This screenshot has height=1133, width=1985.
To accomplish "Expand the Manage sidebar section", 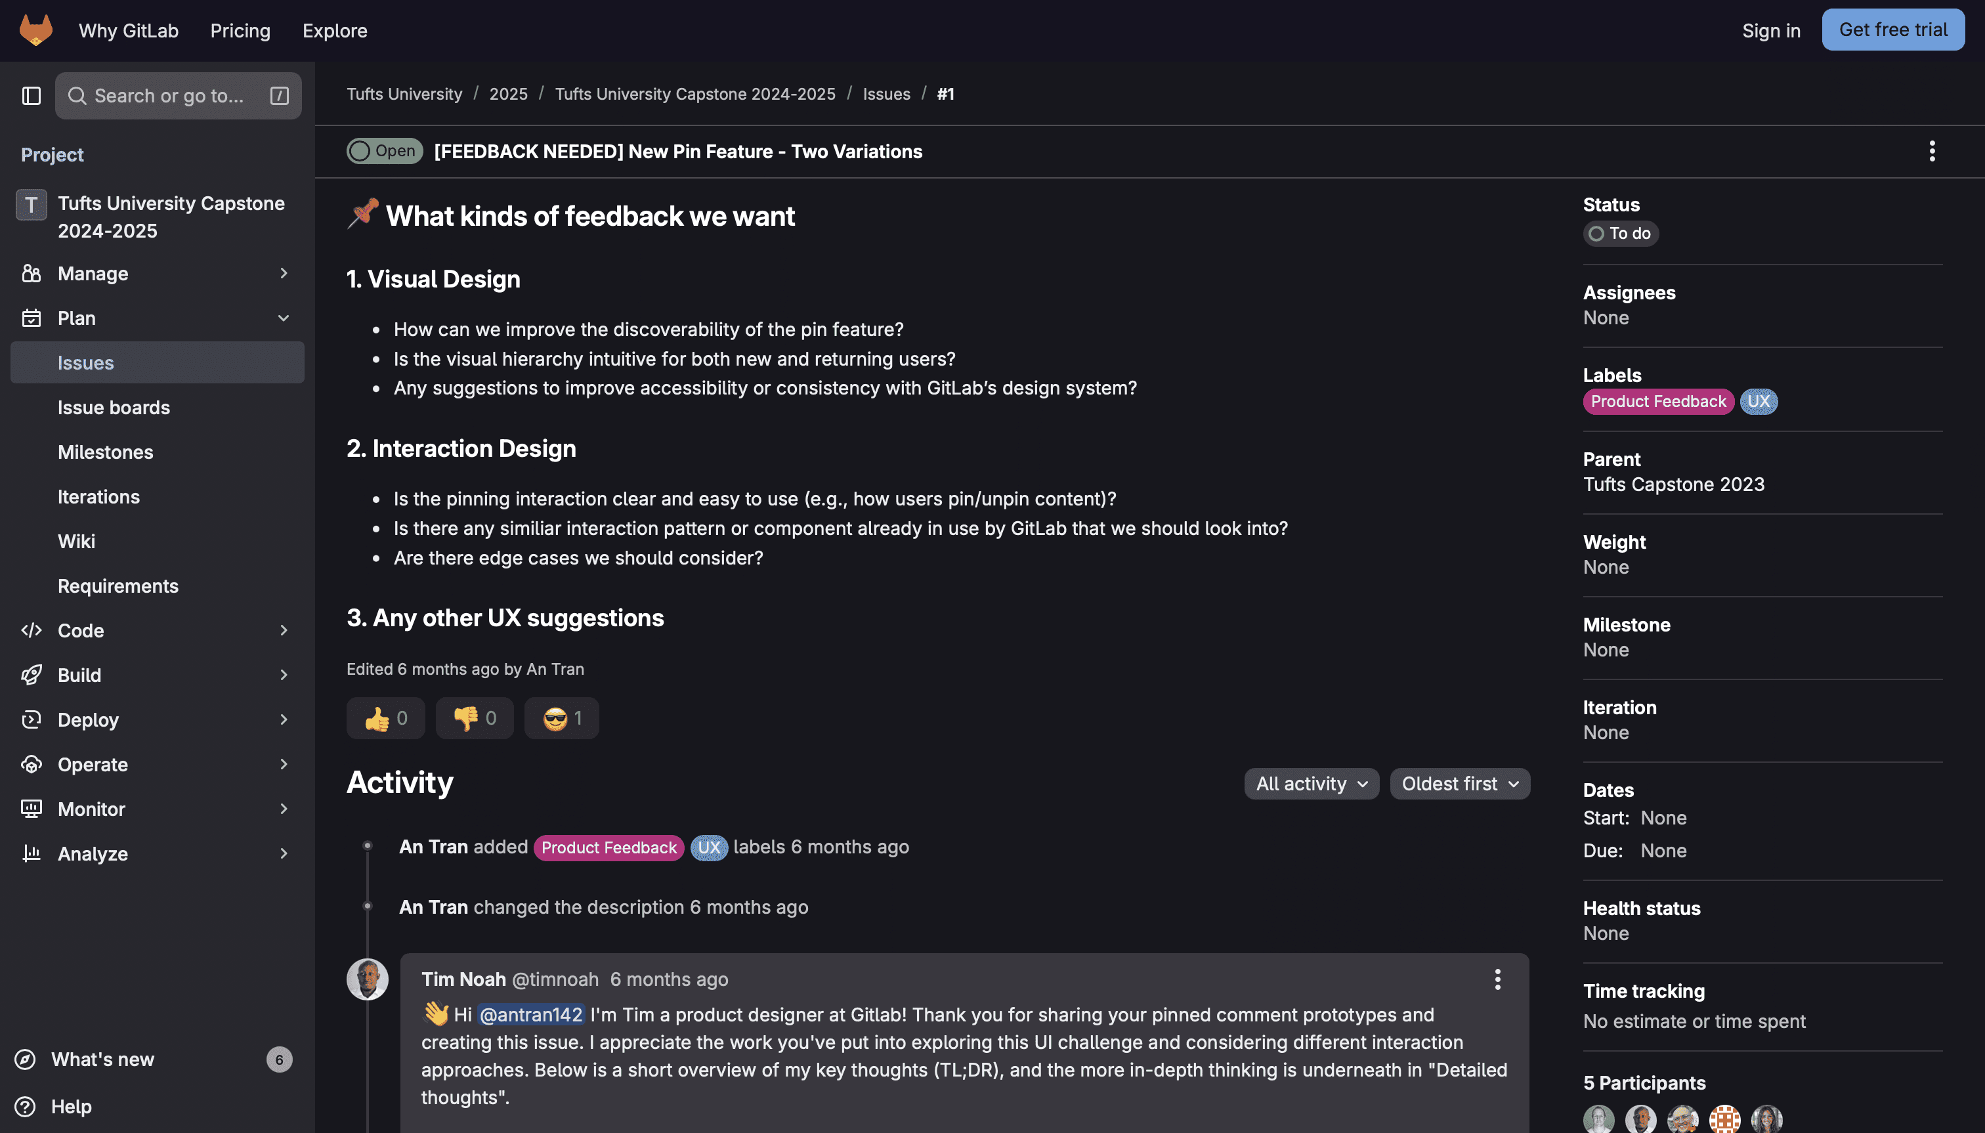I will point(157,273).
